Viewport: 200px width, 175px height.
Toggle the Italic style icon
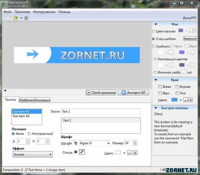click(82, 152)
